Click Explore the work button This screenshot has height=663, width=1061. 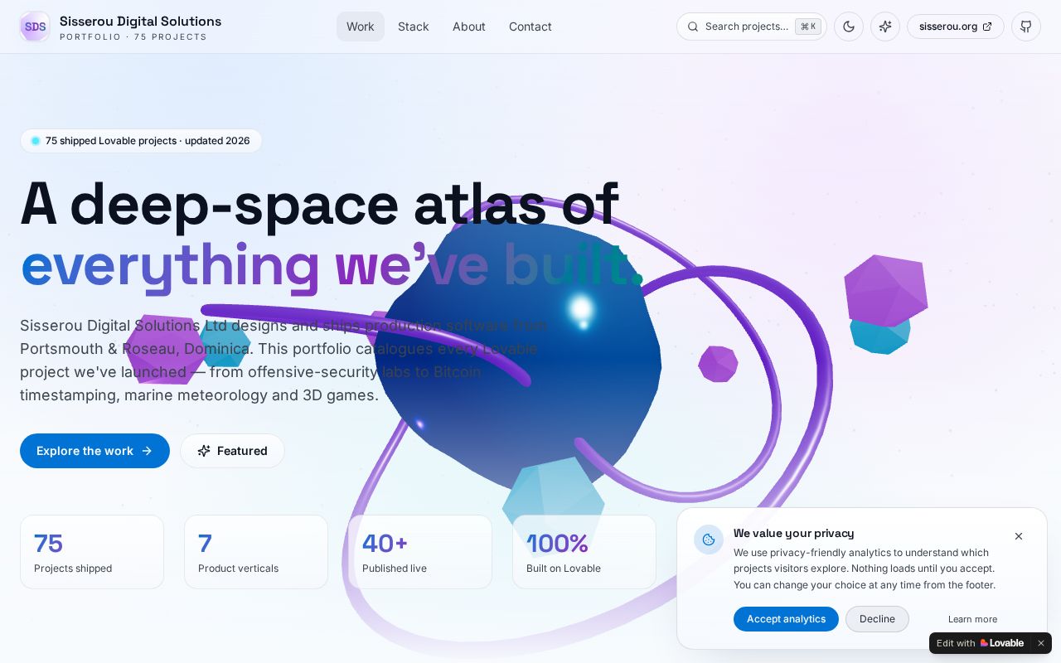click(x=94, y=451)
